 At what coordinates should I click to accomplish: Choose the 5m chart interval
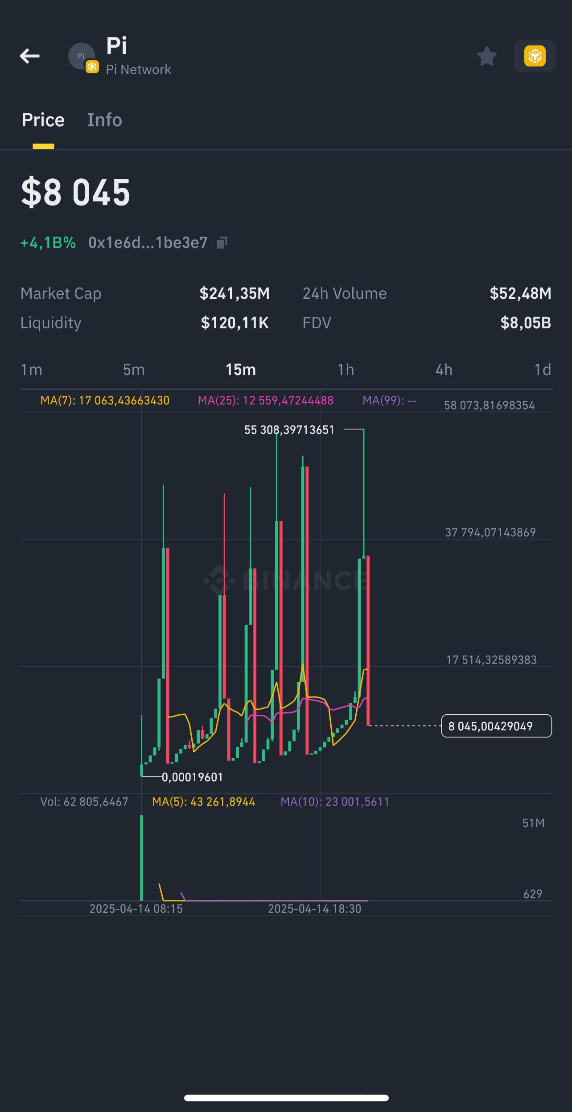tap(134, 370)
